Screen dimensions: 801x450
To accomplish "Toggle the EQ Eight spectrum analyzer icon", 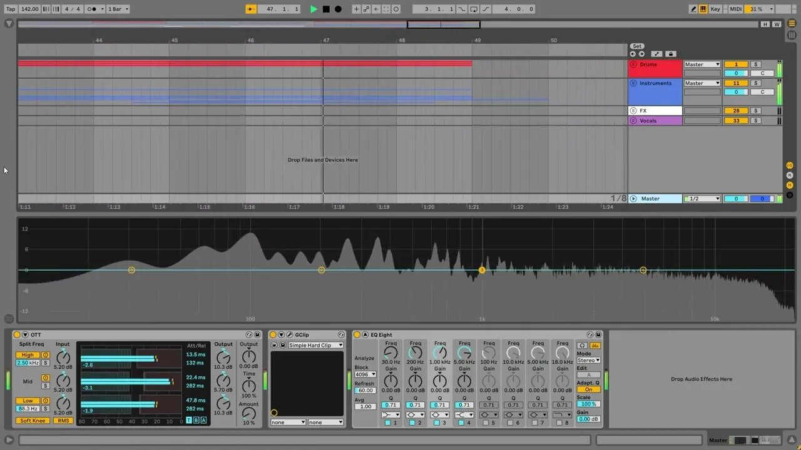I will click(x=594, y=345).
